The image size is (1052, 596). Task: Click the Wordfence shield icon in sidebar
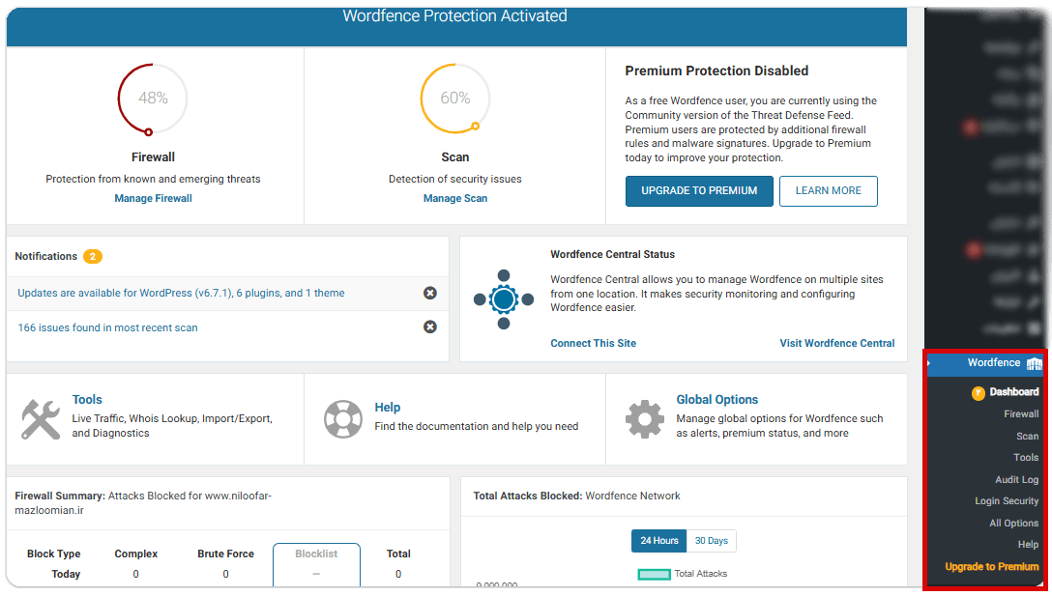pos(1034,363)
